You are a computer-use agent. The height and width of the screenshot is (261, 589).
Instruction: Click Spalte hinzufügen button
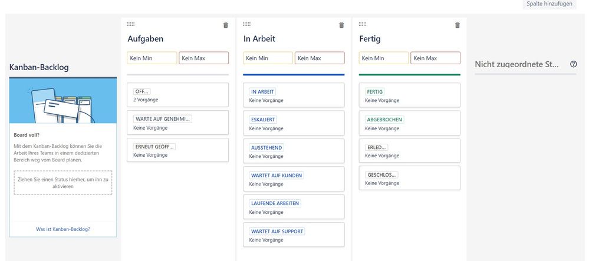[549, 4]
